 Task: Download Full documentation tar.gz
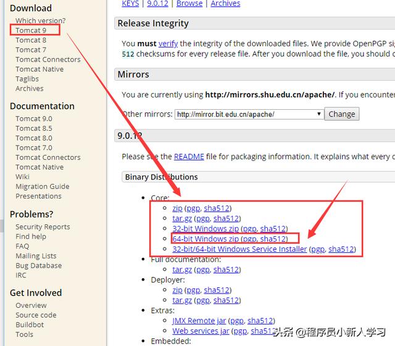tap(182, 270)
